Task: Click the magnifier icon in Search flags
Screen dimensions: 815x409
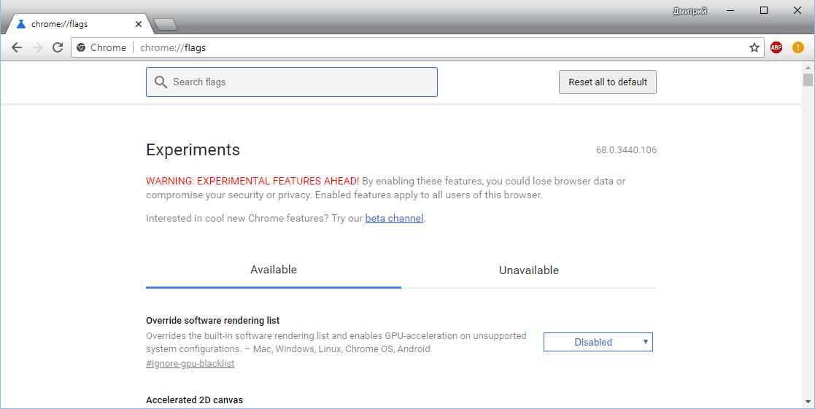Action: pyautogui.click(x=161, y=82)
